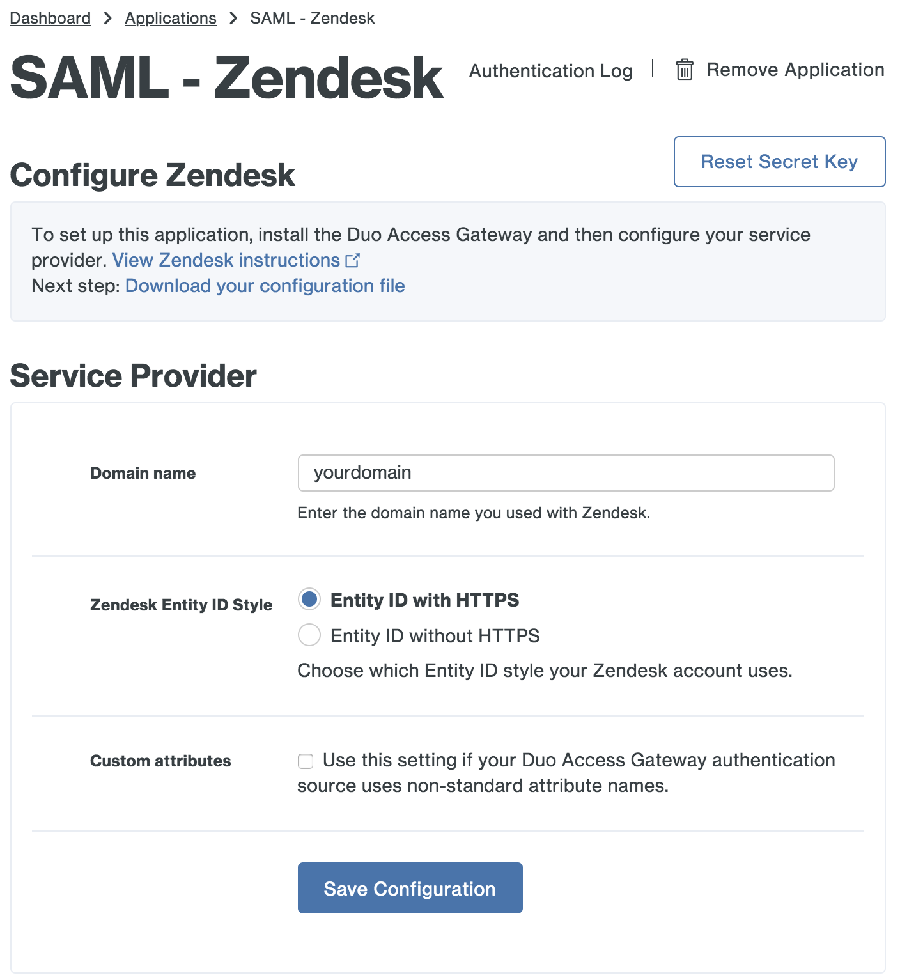Select the Entity ID with HTTPS option
The height and width of the screenshot is (978, 900).
[x=309, y=599]
